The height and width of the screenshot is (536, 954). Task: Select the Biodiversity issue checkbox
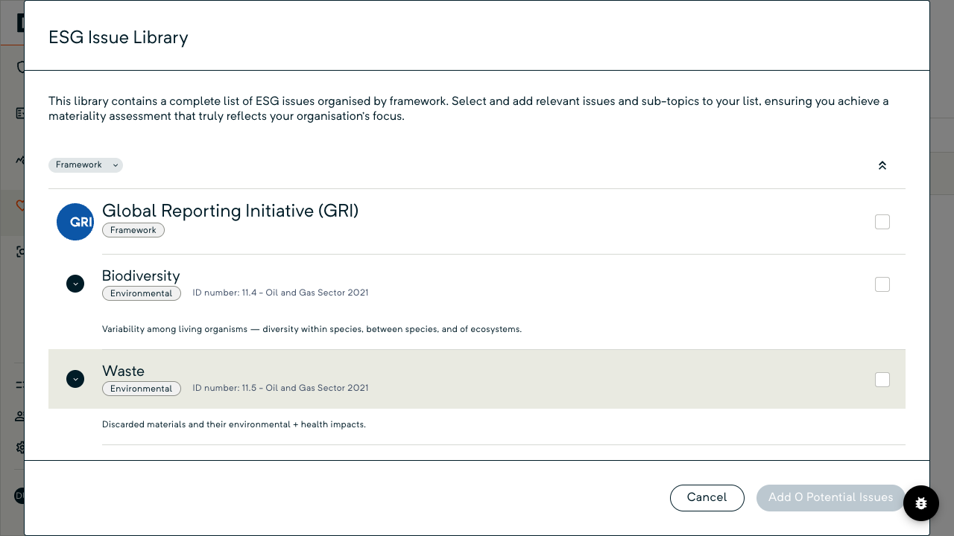pyautogui.click(x=882, y=284)
